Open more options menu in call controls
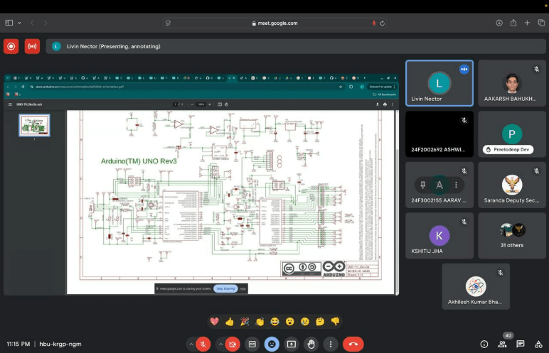The height and width of the screenshot is (353, 549). pyautogui.click(x=331, y=344)
